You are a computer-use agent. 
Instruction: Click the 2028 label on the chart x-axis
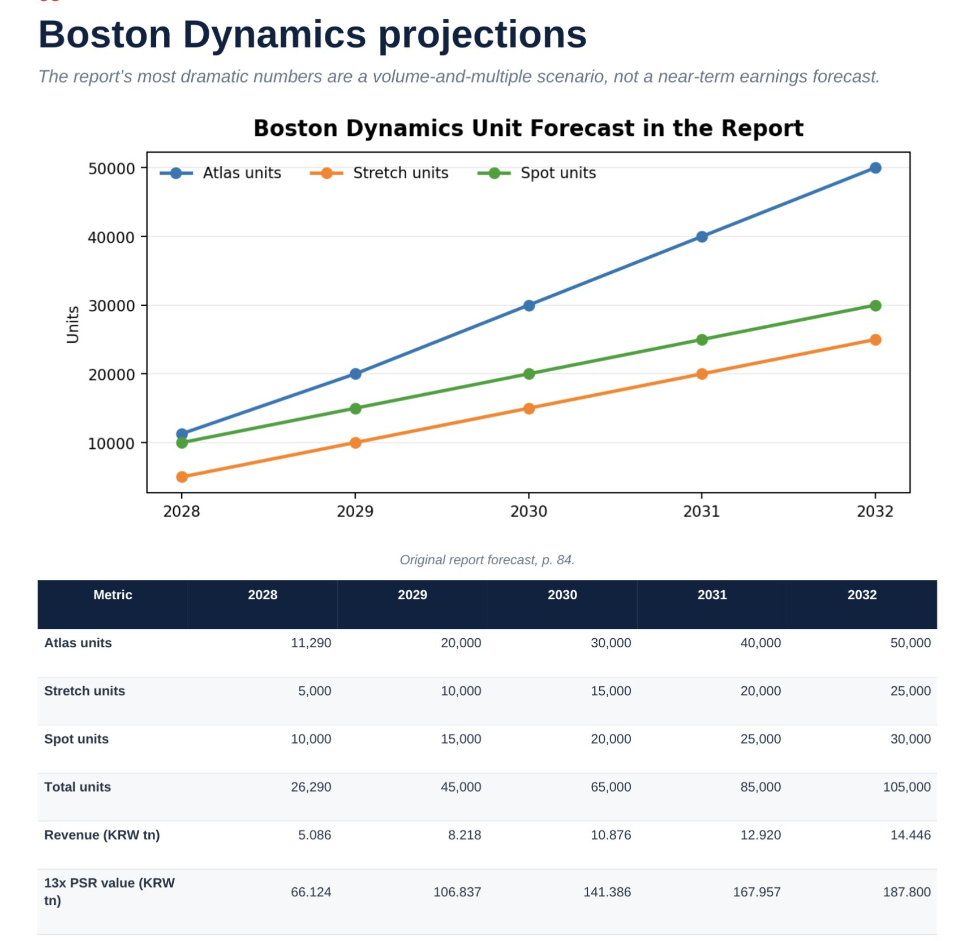[x=182, y=512]
